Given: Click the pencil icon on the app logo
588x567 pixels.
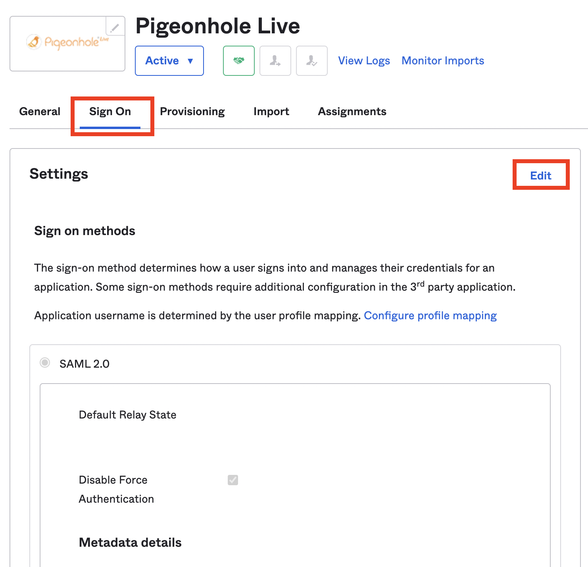Looking at the screenshot, I should [x=115, y=27].
